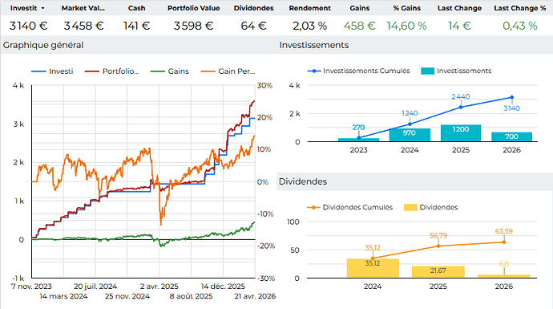Viewport: 553px width, 309px height.
Task: Toggle the yellow Dividendes legend entry
Action: [431, 207]
